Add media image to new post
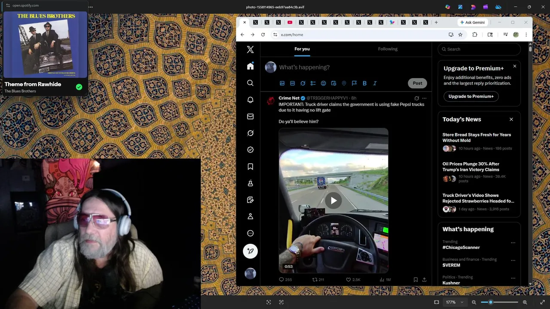The image size is (550, 309). (x=282, y=83)
